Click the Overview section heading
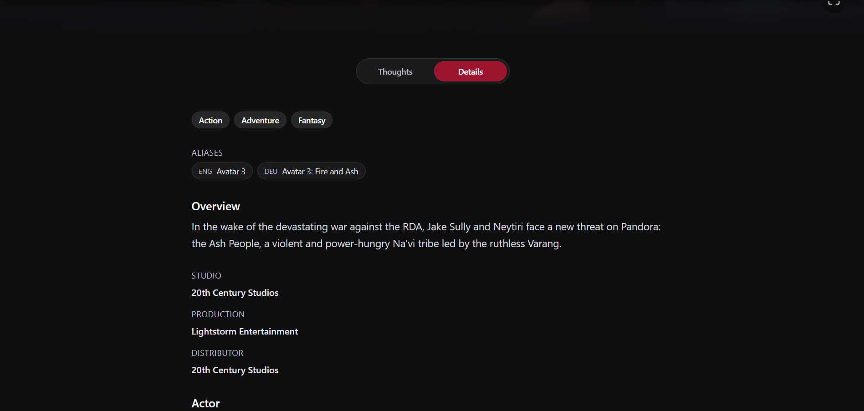Screen dimensions: 864x411 pyautogui.click(x=215, y=206)
